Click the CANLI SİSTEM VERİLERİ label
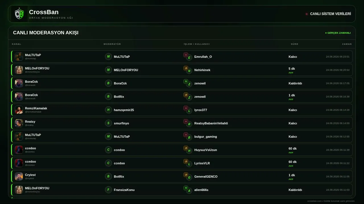 (330, 14)
